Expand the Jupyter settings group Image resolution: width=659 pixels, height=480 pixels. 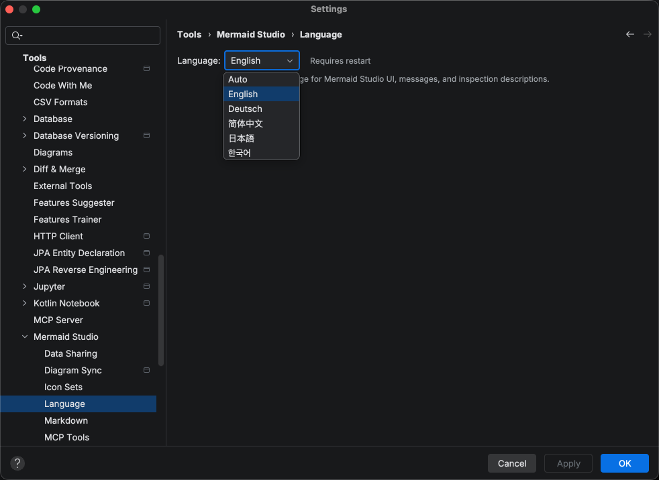point(24,286)
